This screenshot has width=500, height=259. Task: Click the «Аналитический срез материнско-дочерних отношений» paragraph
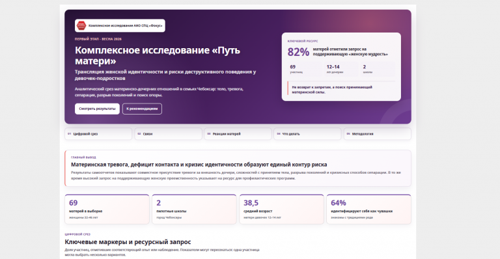point(159,92)
